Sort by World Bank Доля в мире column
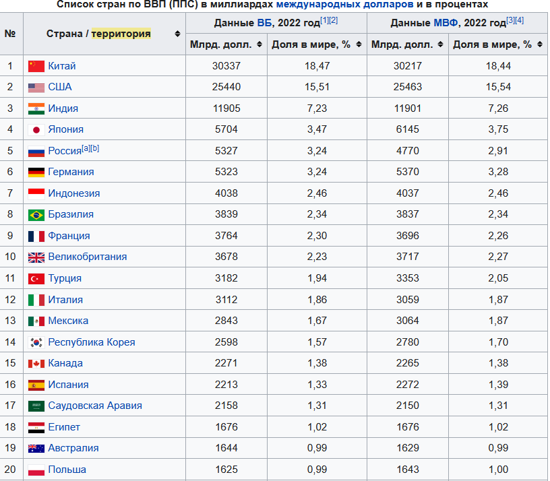Viewport: 550px width, 481px height. tap(360, 45)
